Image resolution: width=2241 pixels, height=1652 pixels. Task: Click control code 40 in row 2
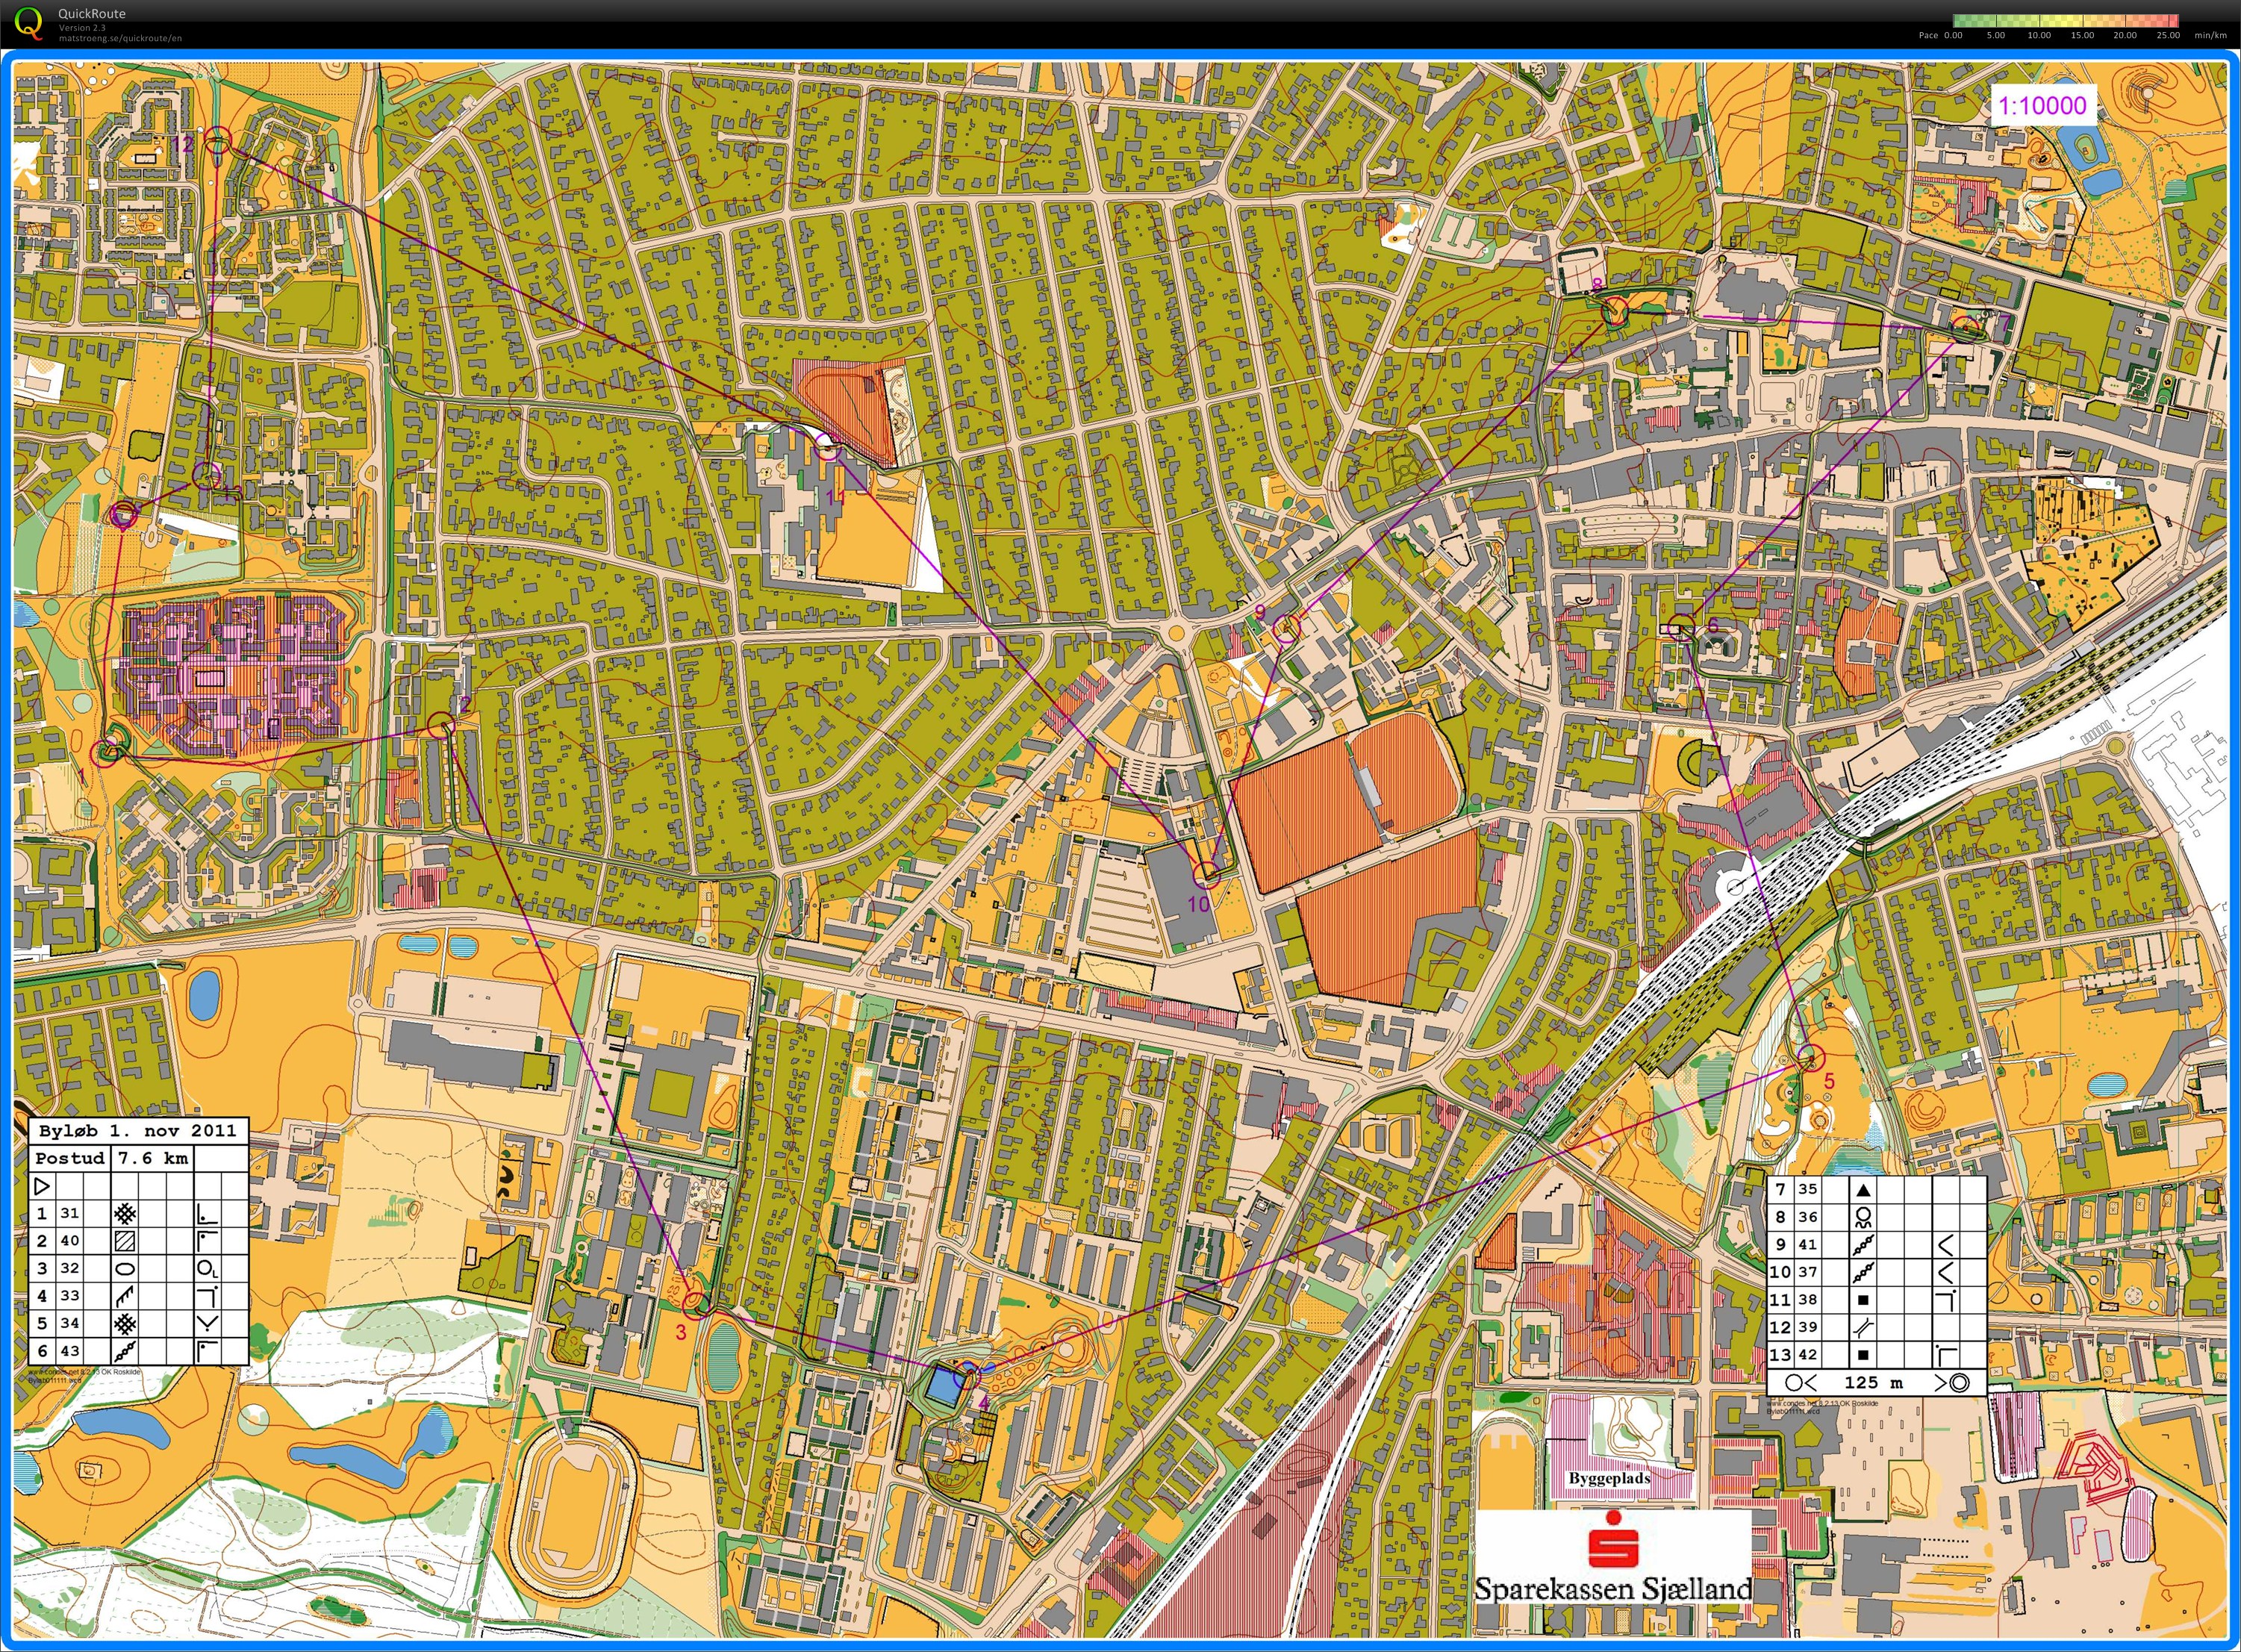(x=69, y=1240)
